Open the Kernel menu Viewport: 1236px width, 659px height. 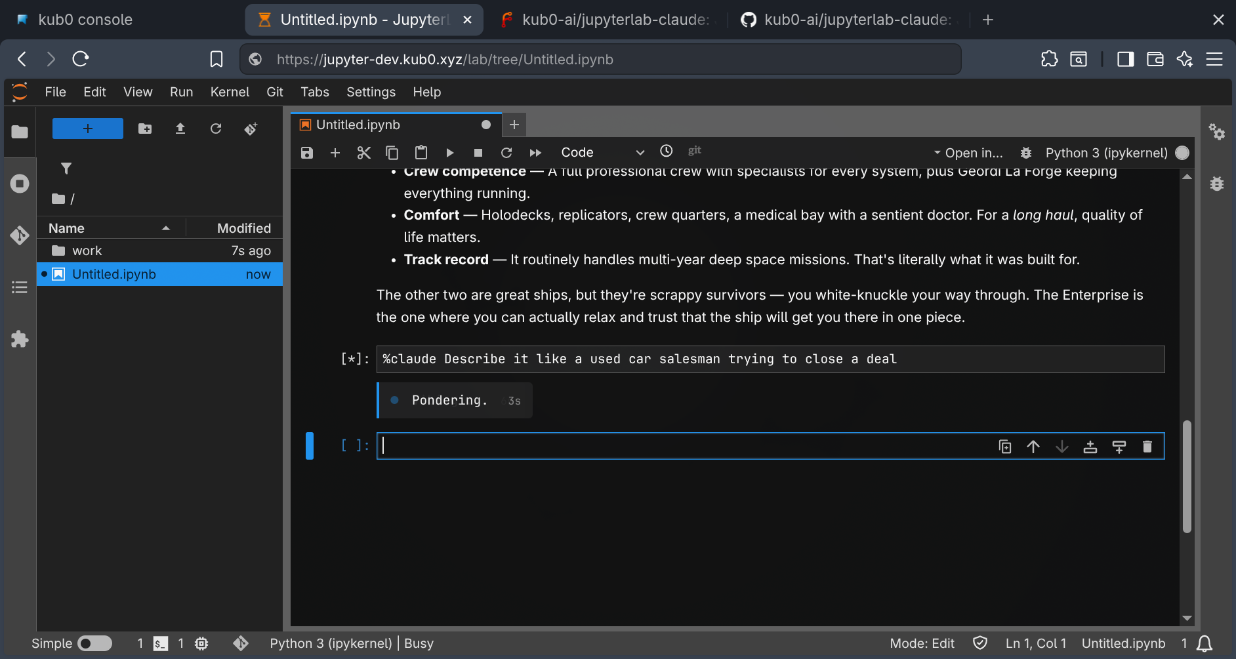point(229,92)
